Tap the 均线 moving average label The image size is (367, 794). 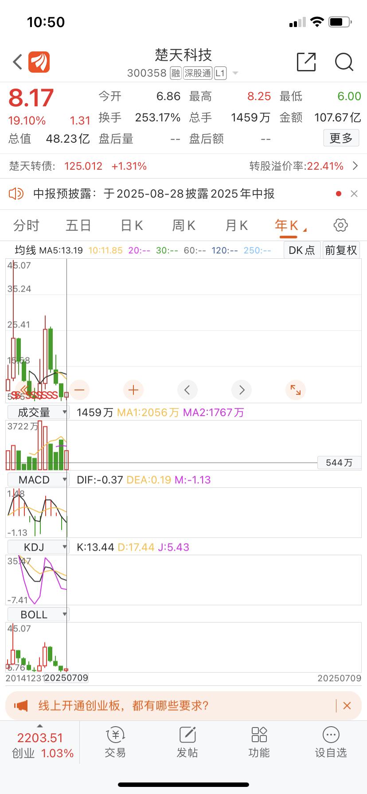(x=25, y=250)
